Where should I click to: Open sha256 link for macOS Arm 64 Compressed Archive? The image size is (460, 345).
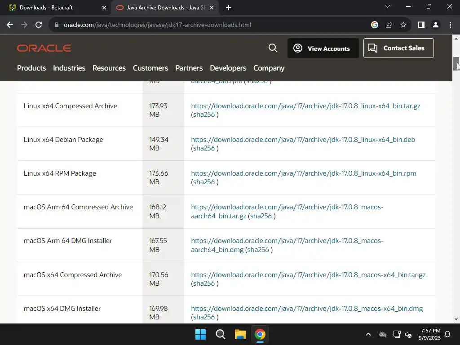click(261, 216)
